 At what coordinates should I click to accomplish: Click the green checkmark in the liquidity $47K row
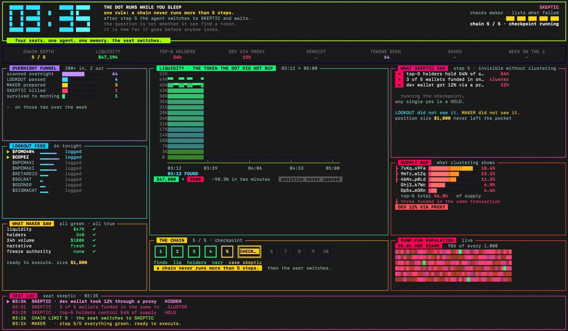(x=94, y=229)
